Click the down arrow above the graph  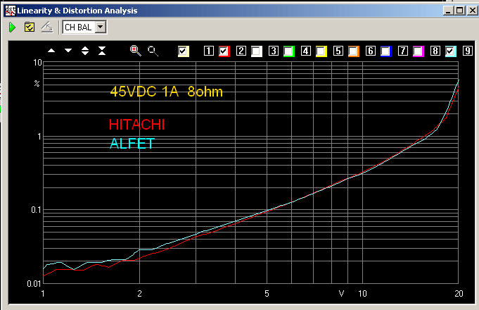[x=68, y=51]
